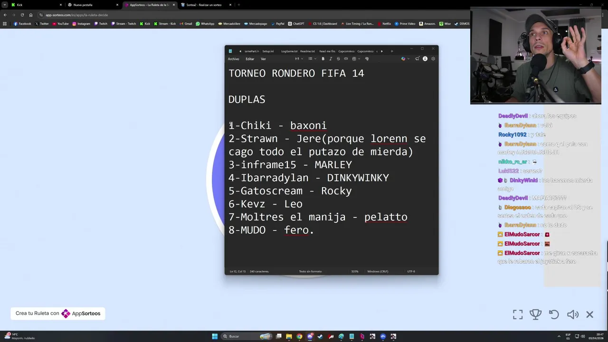Switch to the Setup.ini Notepad tab

[x=268, y=51]
